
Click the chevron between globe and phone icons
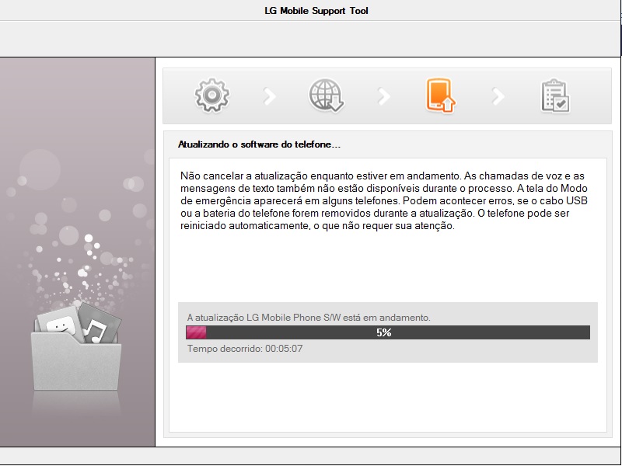coord(384,96)
